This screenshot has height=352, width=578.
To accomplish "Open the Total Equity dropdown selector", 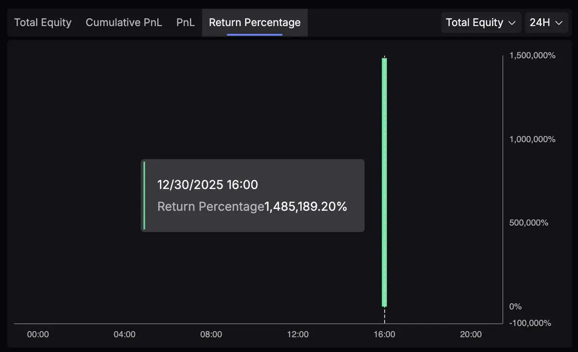I will coord(480,23).
